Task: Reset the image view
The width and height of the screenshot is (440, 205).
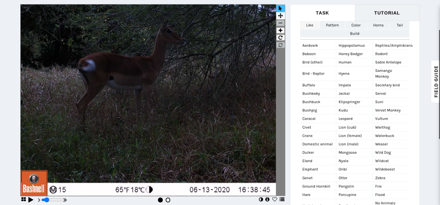Action: click(x=280, y=45)
